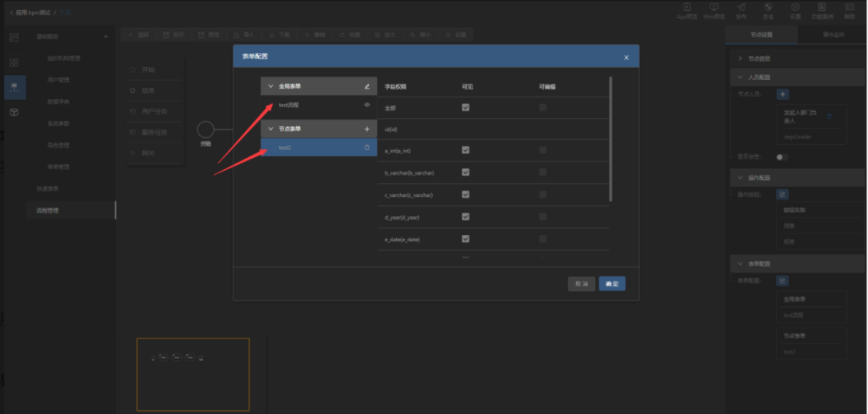Uncheck the 可见 checkbox for 全部 row
The height and width of the screenshot is (414, 868).
[465, 108]
